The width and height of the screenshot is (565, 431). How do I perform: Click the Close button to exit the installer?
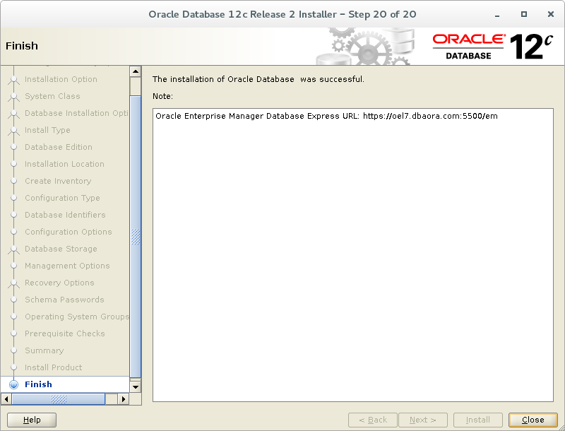pos(533,420)
